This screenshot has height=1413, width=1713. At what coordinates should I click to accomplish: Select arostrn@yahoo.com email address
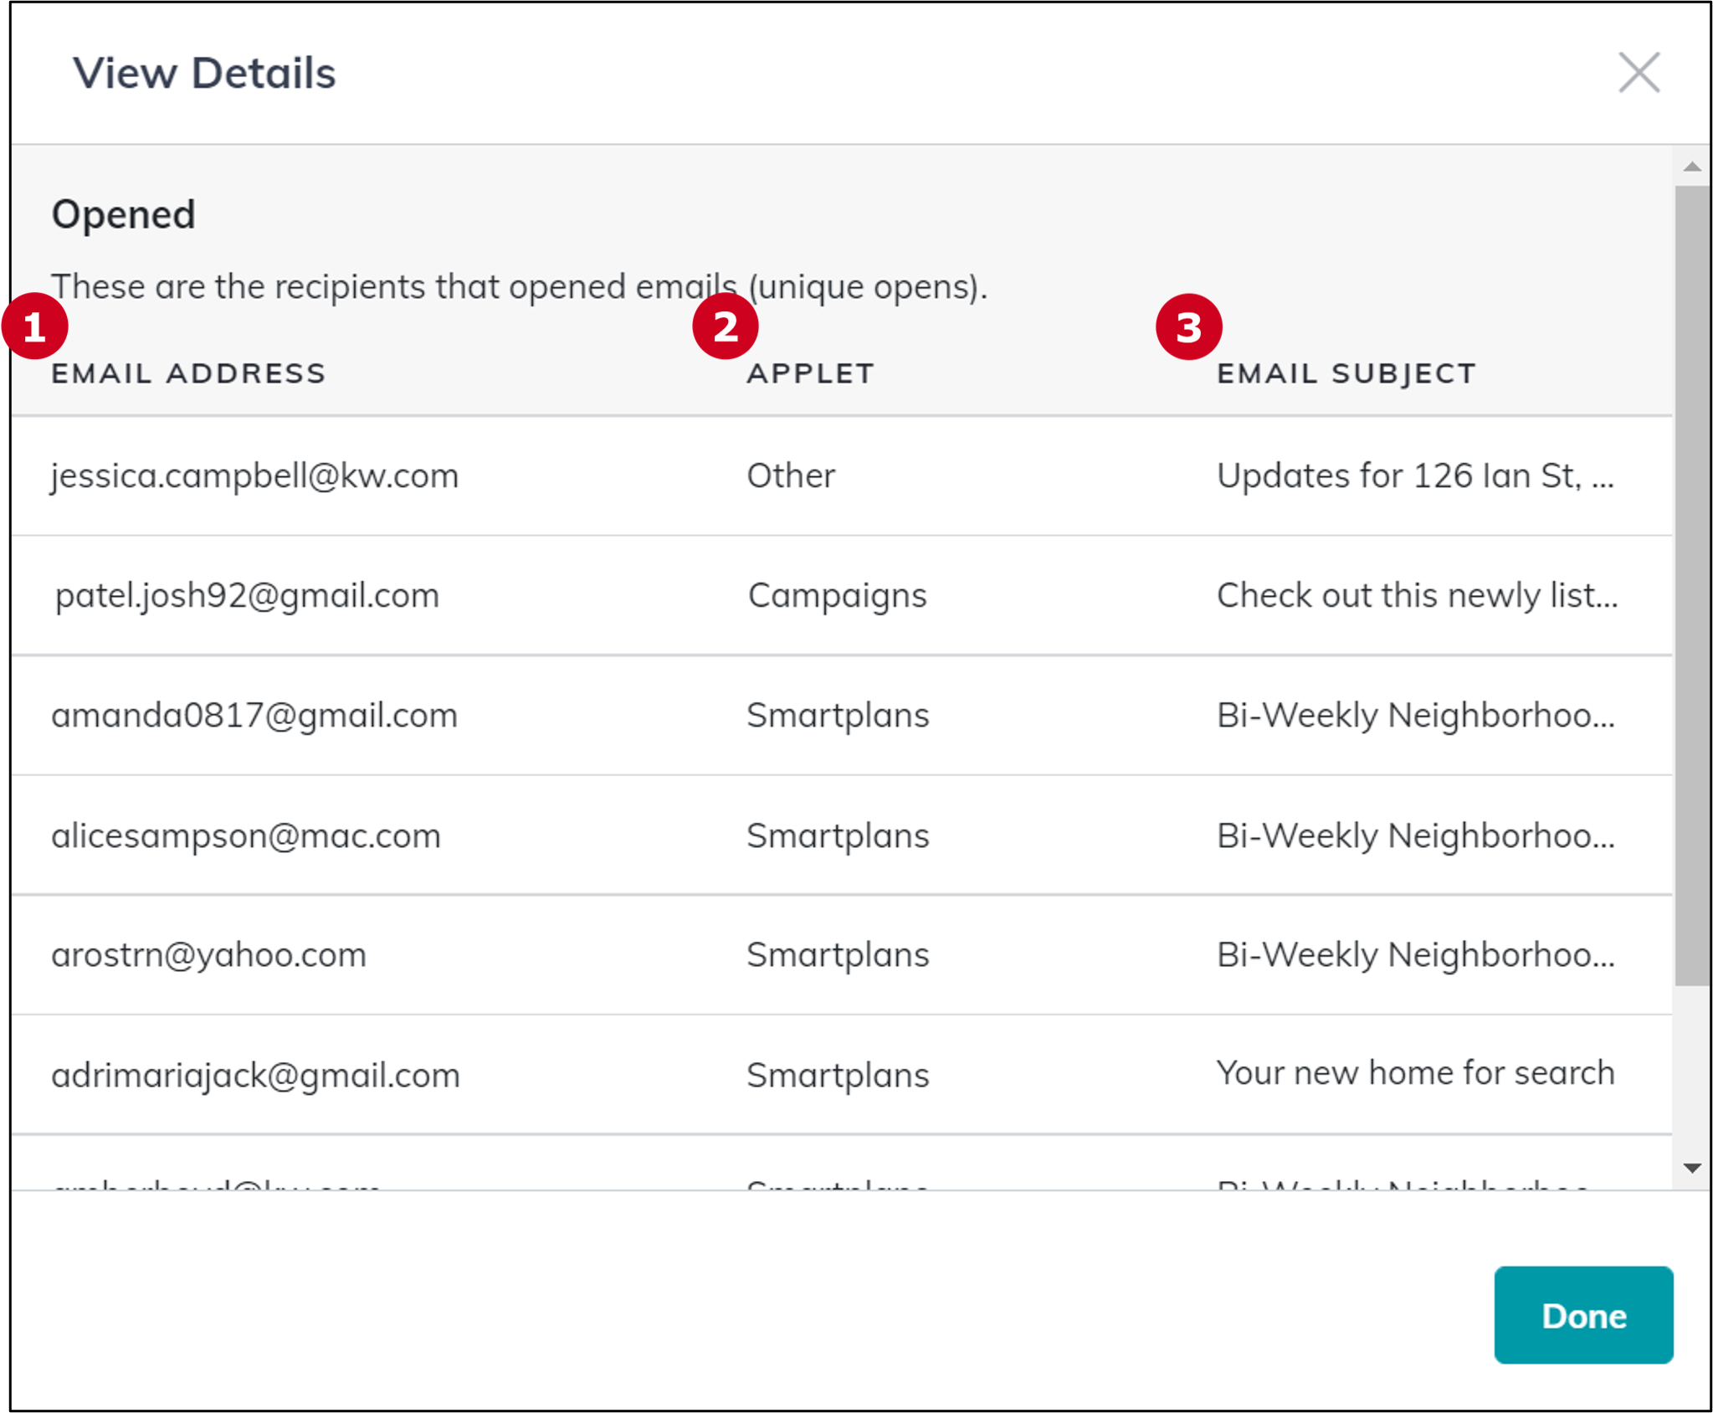coord(209,955)
